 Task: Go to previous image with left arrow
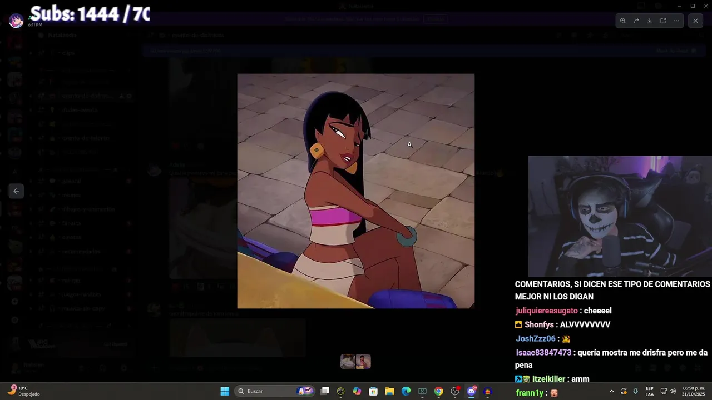point(16,191)
